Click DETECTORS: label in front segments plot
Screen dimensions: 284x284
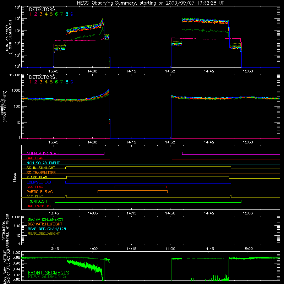click(43, 10)
